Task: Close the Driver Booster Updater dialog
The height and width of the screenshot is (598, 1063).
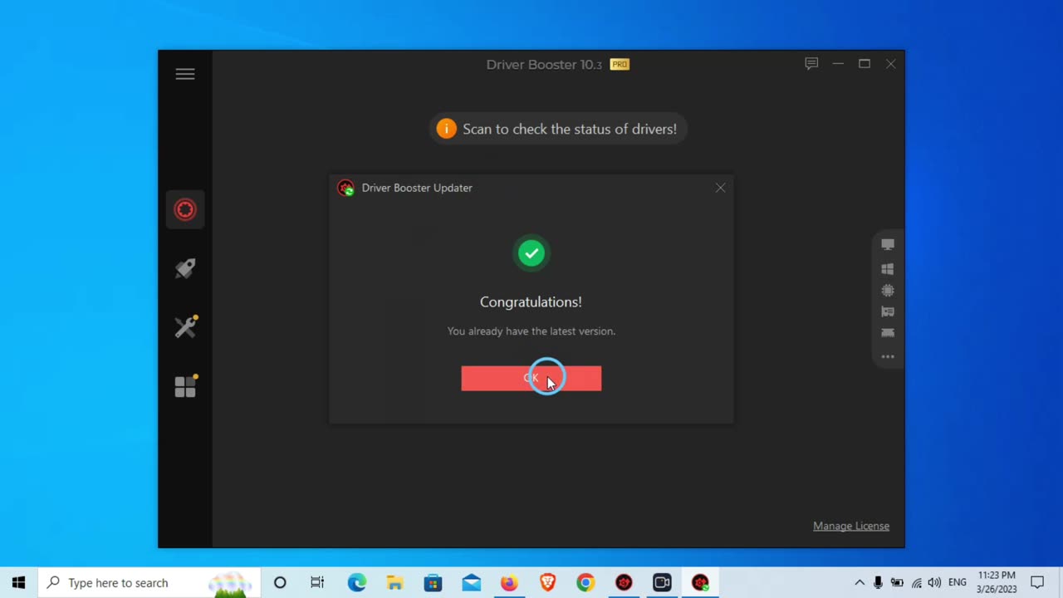Action: tap(720, 188)
